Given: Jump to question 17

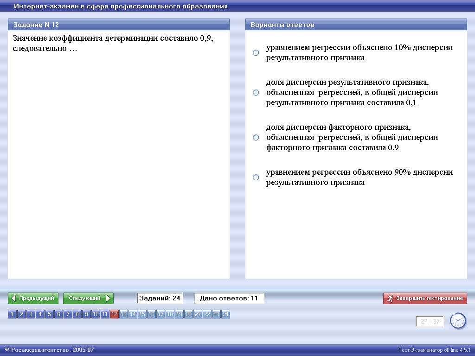Looking at the screenshot, I should point(160,314).
